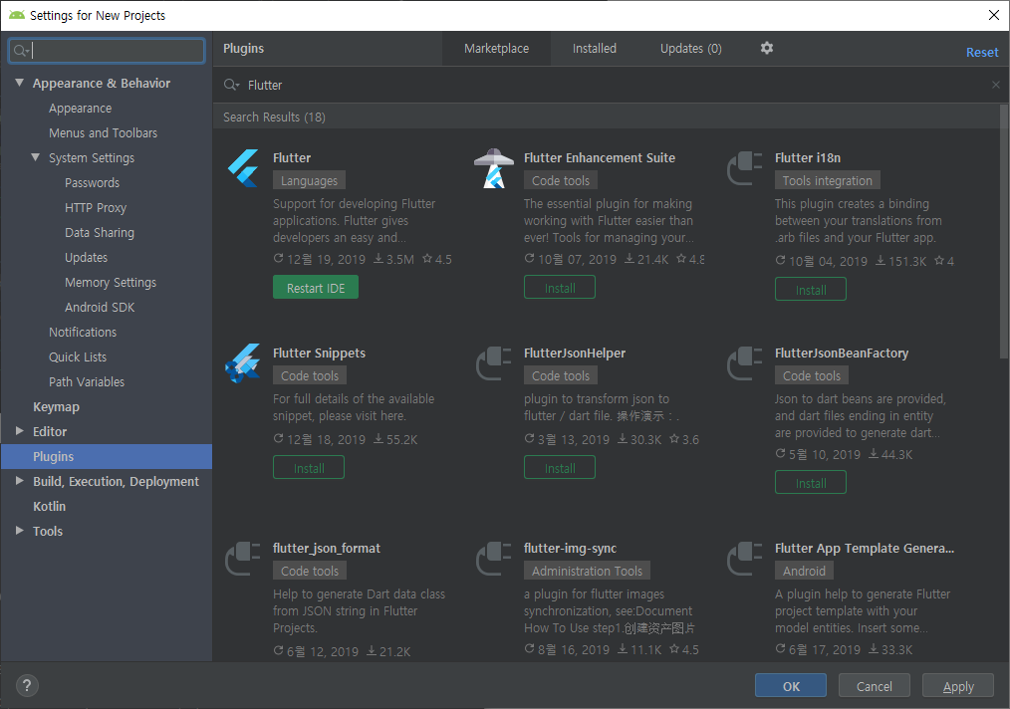Image resolution: width=1010 pixels, height=709 pixels.
Task: Click the Reset link
Action: [x=982, y=52]
